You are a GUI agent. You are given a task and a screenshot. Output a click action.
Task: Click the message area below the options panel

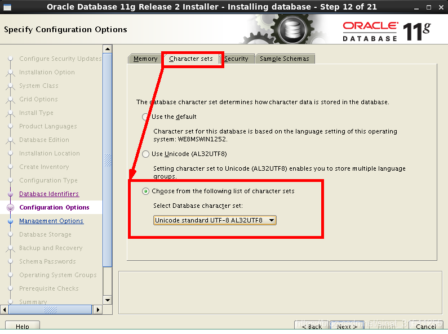[x=280, y=293]
